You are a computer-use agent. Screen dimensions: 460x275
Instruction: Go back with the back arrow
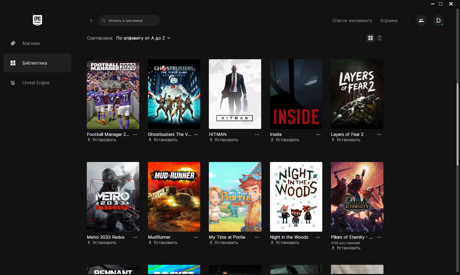(x=91, y=20)
